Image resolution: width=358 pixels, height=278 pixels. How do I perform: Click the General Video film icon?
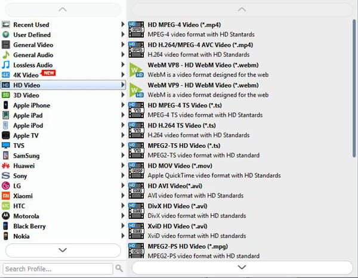(6, 45)
